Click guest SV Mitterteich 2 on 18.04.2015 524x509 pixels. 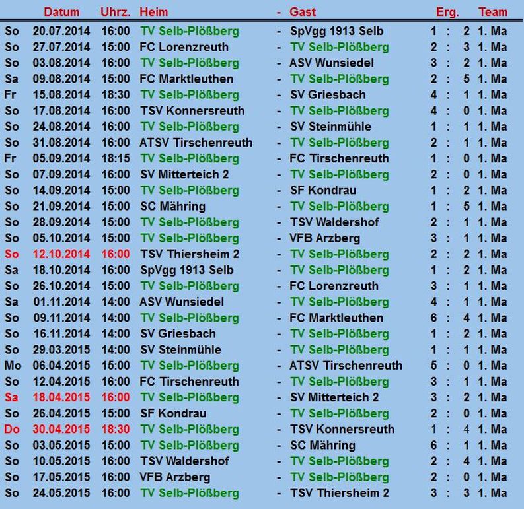click(x=334, y=397)
